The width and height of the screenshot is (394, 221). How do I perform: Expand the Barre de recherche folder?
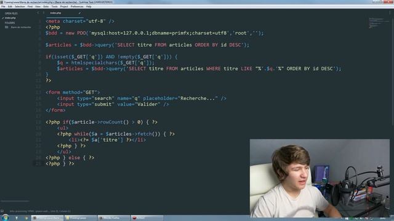[21, 27]
